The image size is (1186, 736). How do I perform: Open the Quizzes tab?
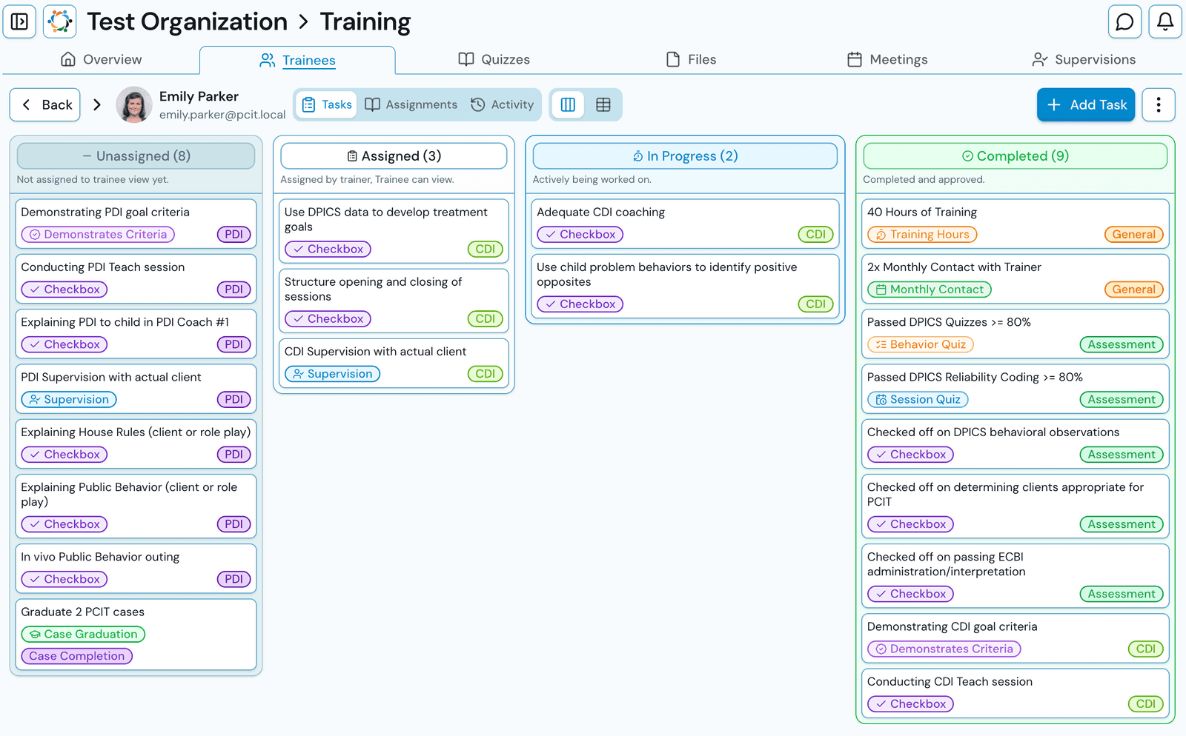coord(494,59)
